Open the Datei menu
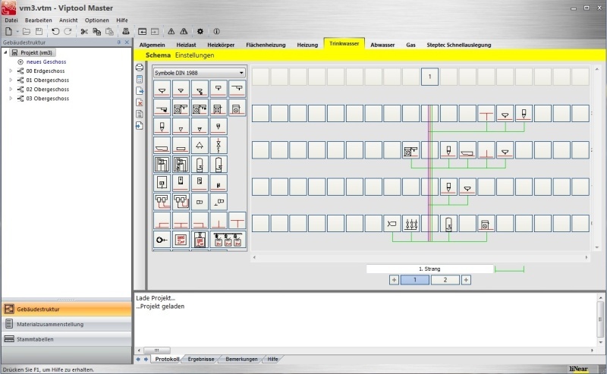607x374 pixels. pyautogui.click(x=11, y=20)
